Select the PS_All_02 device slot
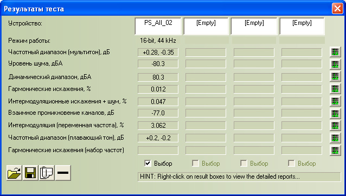The height and width of the screenshot is (196, 346). pyautogui.click(x=158, y=26)
